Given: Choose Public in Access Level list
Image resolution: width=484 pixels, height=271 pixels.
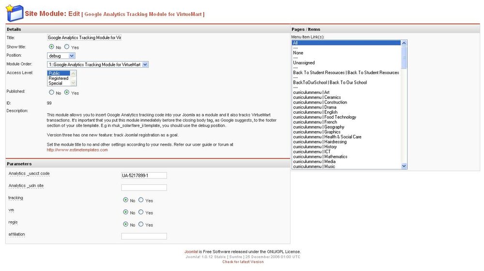Looking at the screenshot, I should tap(59, 73).
